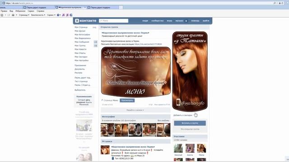Click 'выйти' in VK header
The height and width of the screenshot is (162, 289).
[x=206, y=21]
